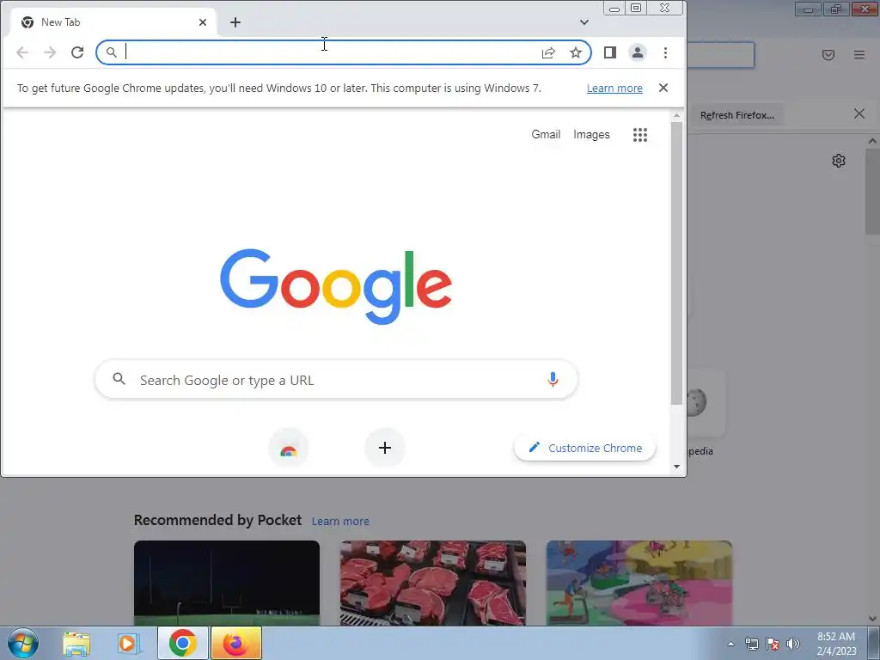The image size is (880, 660).
Task: Click the Chrome page vertical scrollbar thumb
Action: tap(677, 263)
